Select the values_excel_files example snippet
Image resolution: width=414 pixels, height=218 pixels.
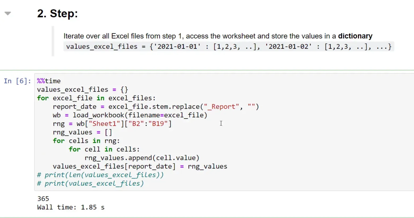click(228, 46)
